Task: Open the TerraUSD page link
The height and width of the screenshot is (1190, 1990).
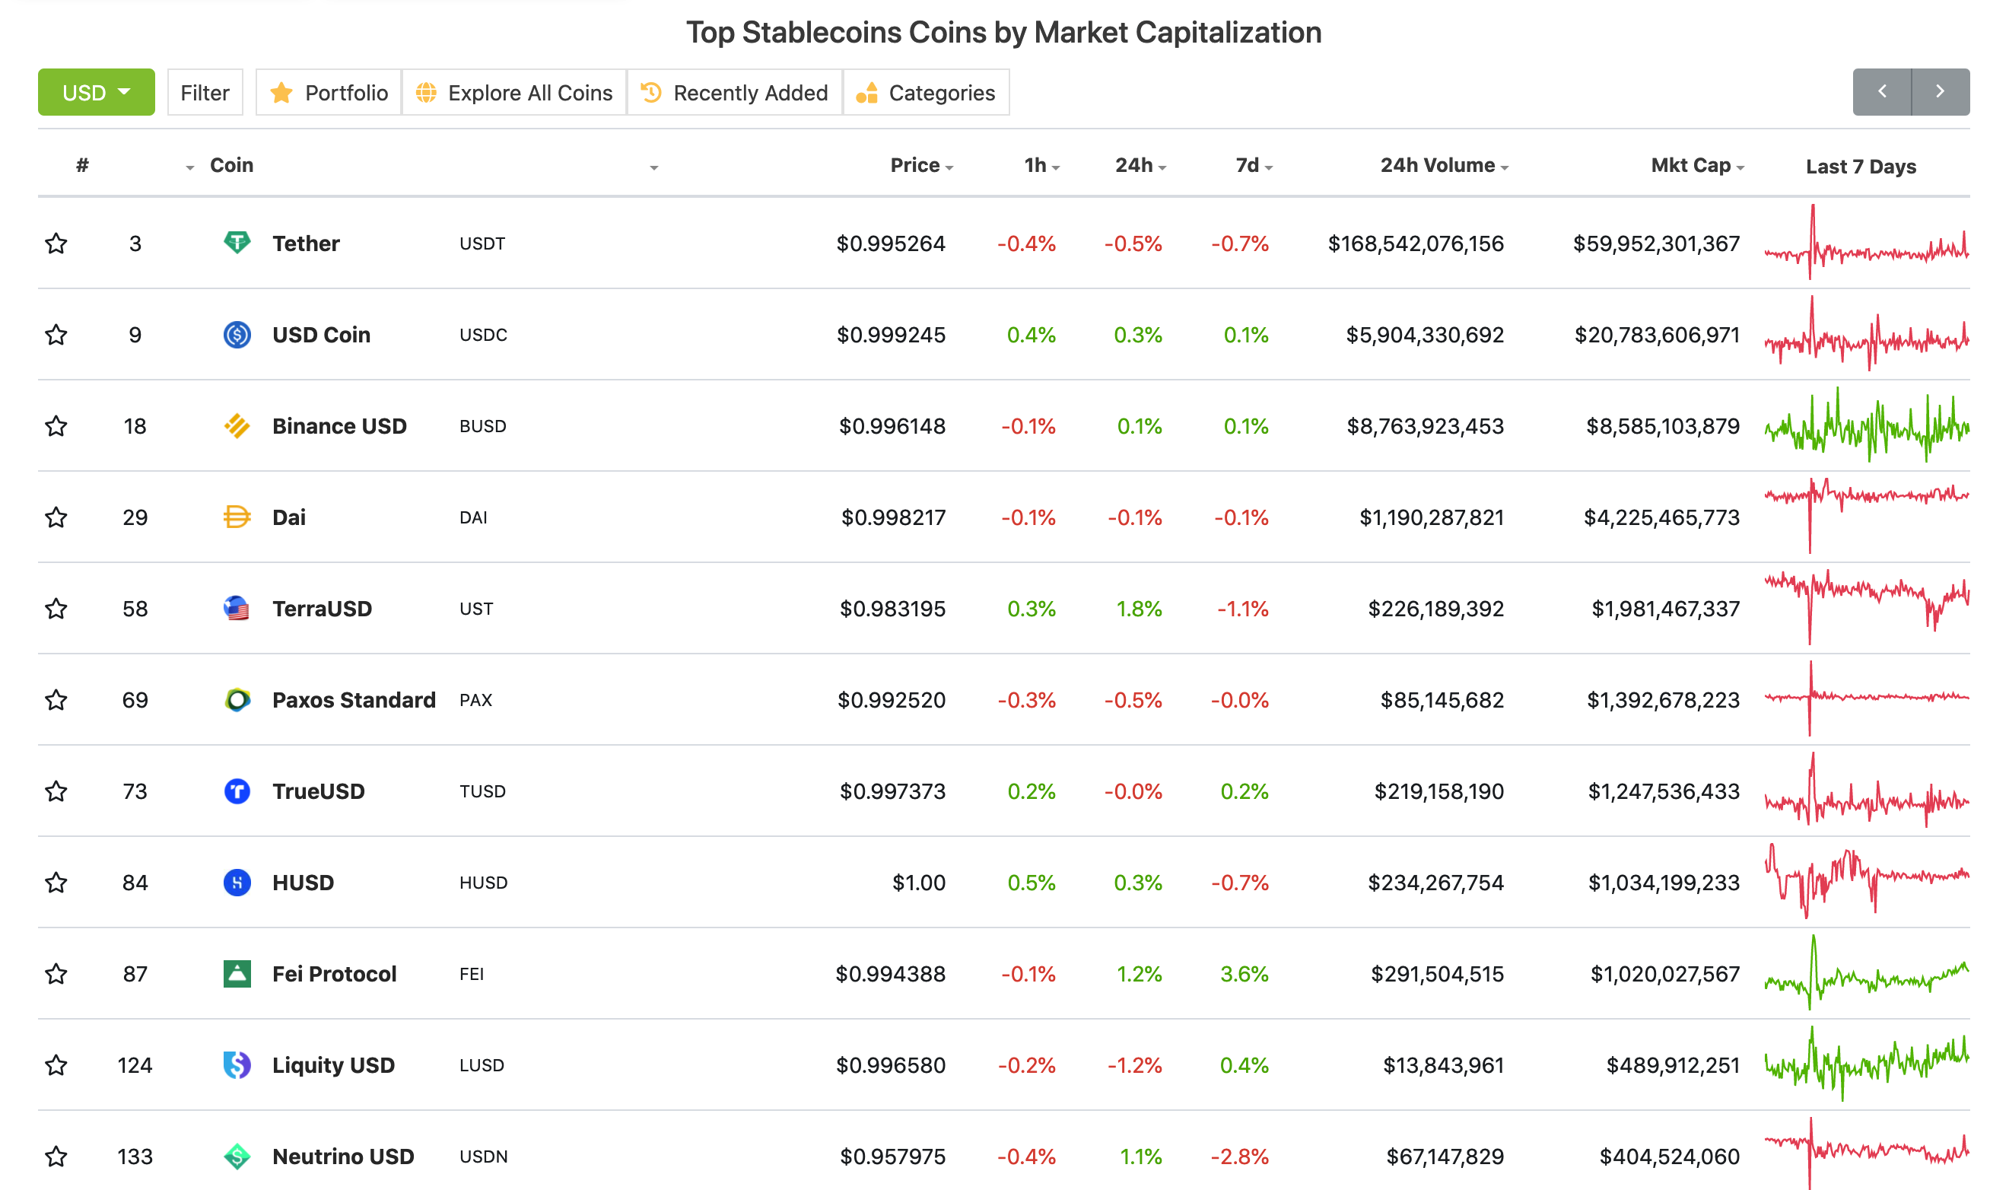Action: pos(321,609)
